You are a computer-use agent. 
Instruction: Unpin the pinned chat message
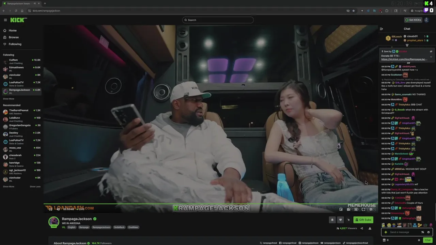(x=431, y=51)
